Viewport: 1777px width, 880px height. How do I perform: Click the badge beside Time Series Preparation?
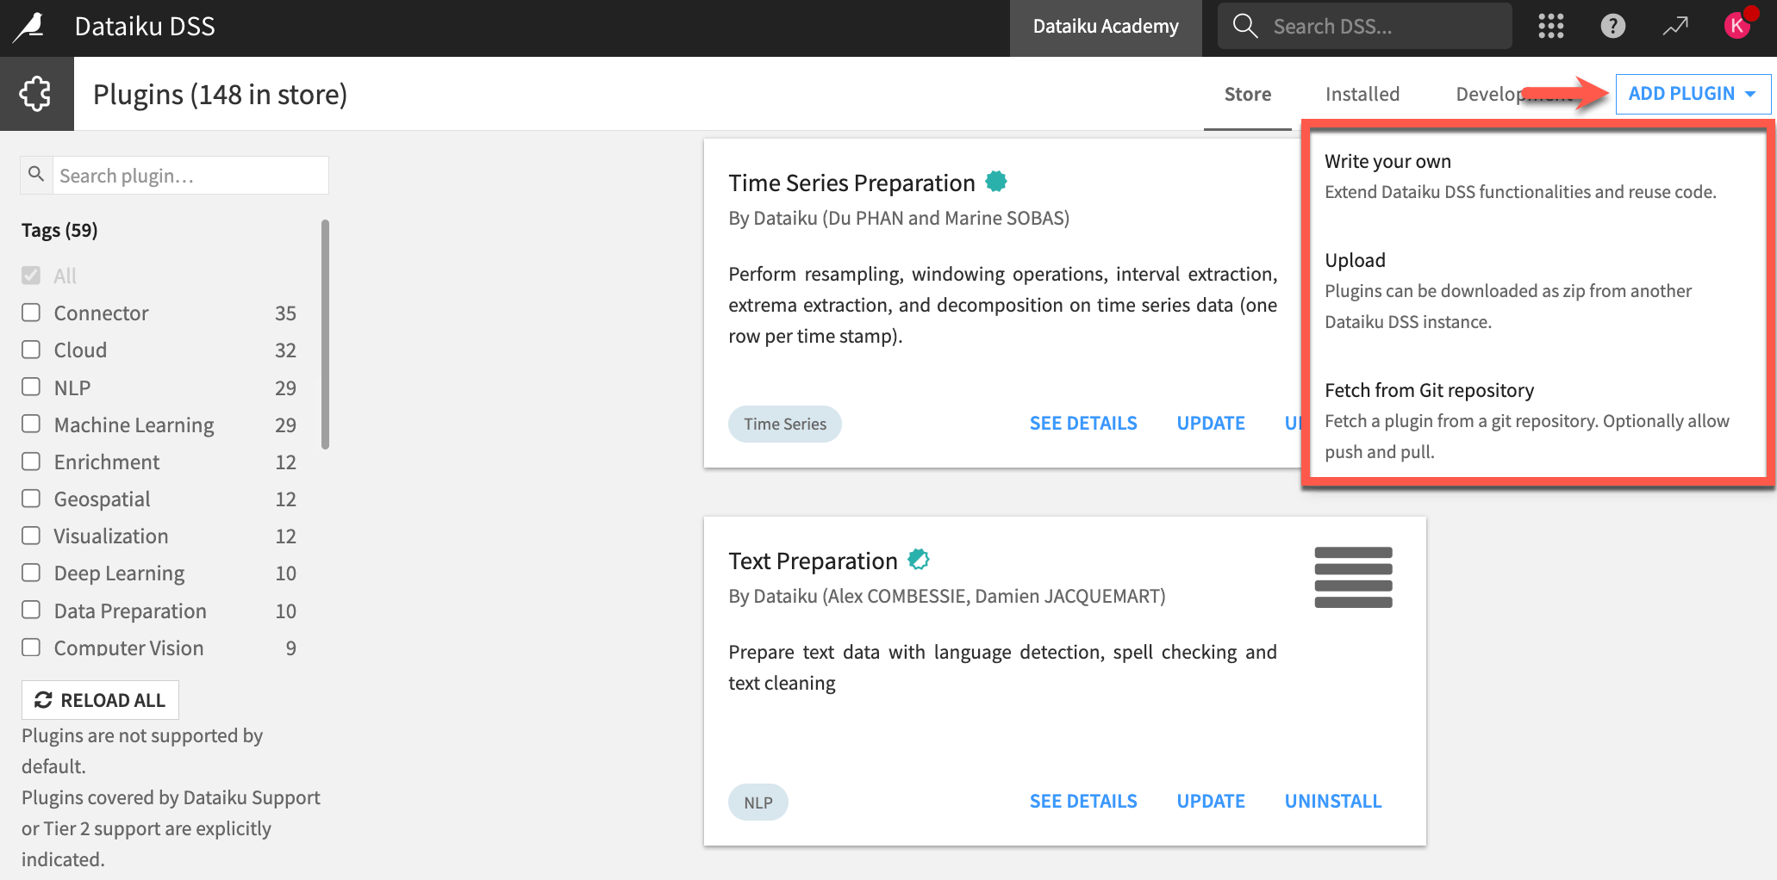point(996,181)
